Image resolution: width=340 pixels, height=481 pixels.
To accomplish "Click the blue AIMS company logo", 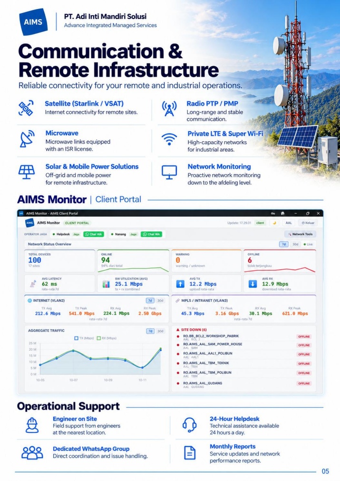I will pyautogui.click(x=33, y=22).
